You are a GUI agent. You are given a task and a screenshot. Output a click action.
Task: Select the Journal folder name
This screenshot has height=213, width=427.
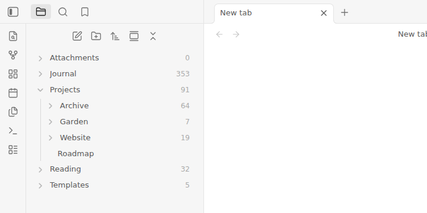point(63,74)
